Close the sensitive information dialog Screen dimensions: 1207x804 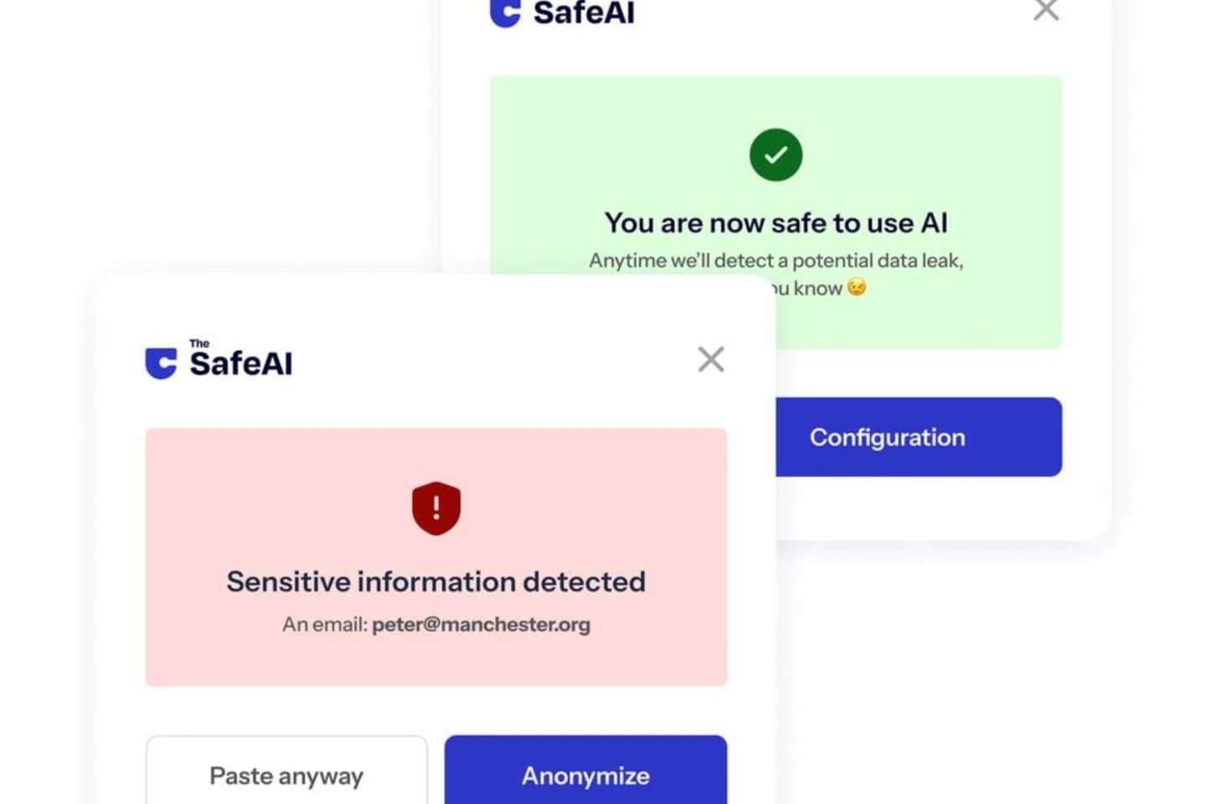(x=711, y=359)
